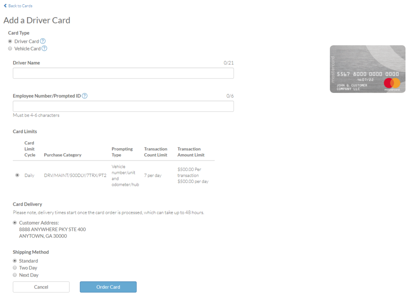Viewport: 409px width, 296px height.
Task: Open the Driver Card help tooltip
Action: [43, 41]
